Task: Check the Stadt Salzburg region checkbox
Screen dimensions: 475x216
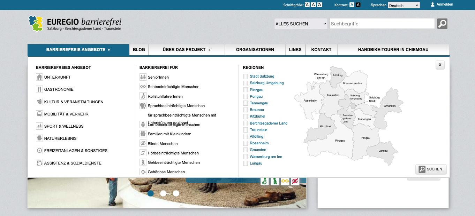Action: 246,76
